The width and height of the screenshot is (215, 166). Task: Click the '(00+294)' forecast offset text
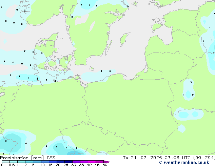pyautogui.click(x=204, y=158)
